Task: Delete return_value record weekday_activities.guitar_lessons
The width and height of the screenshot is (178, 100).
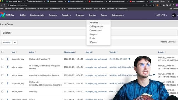Action: pos(8,75)
